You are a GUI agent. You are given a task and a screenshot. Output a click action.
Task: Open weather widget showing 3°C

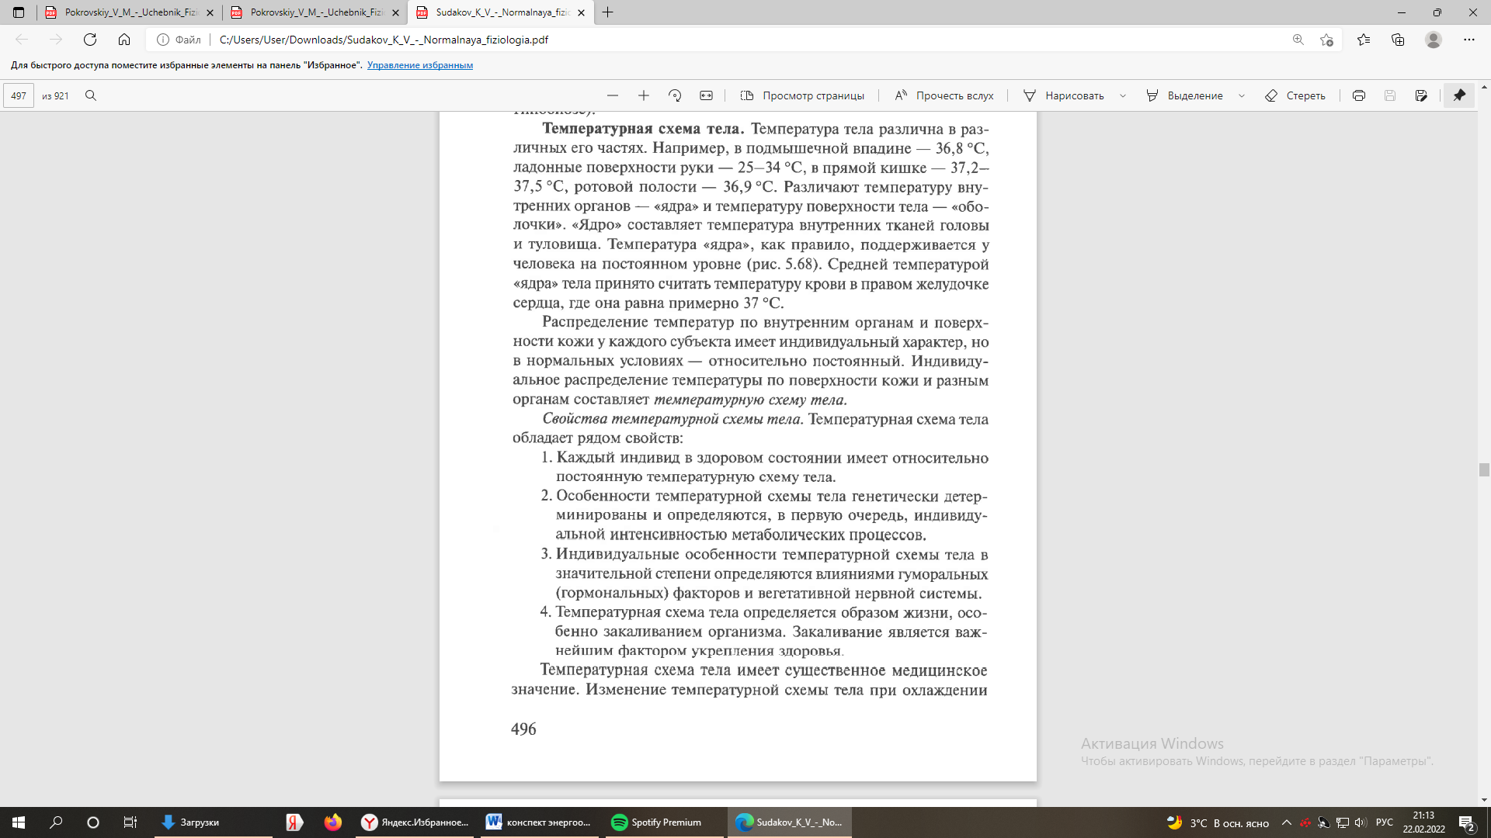[1218, 822]
